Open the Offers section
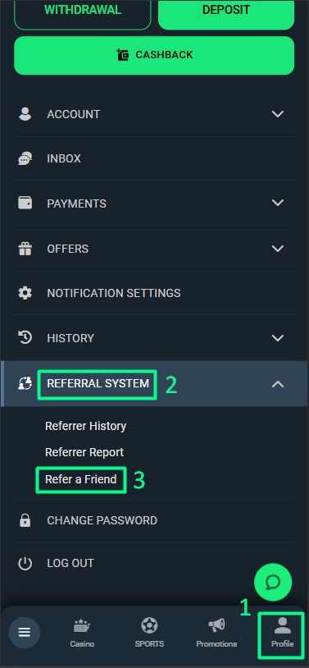Screen dimensions: 309x668 click(x=154, y=249)
